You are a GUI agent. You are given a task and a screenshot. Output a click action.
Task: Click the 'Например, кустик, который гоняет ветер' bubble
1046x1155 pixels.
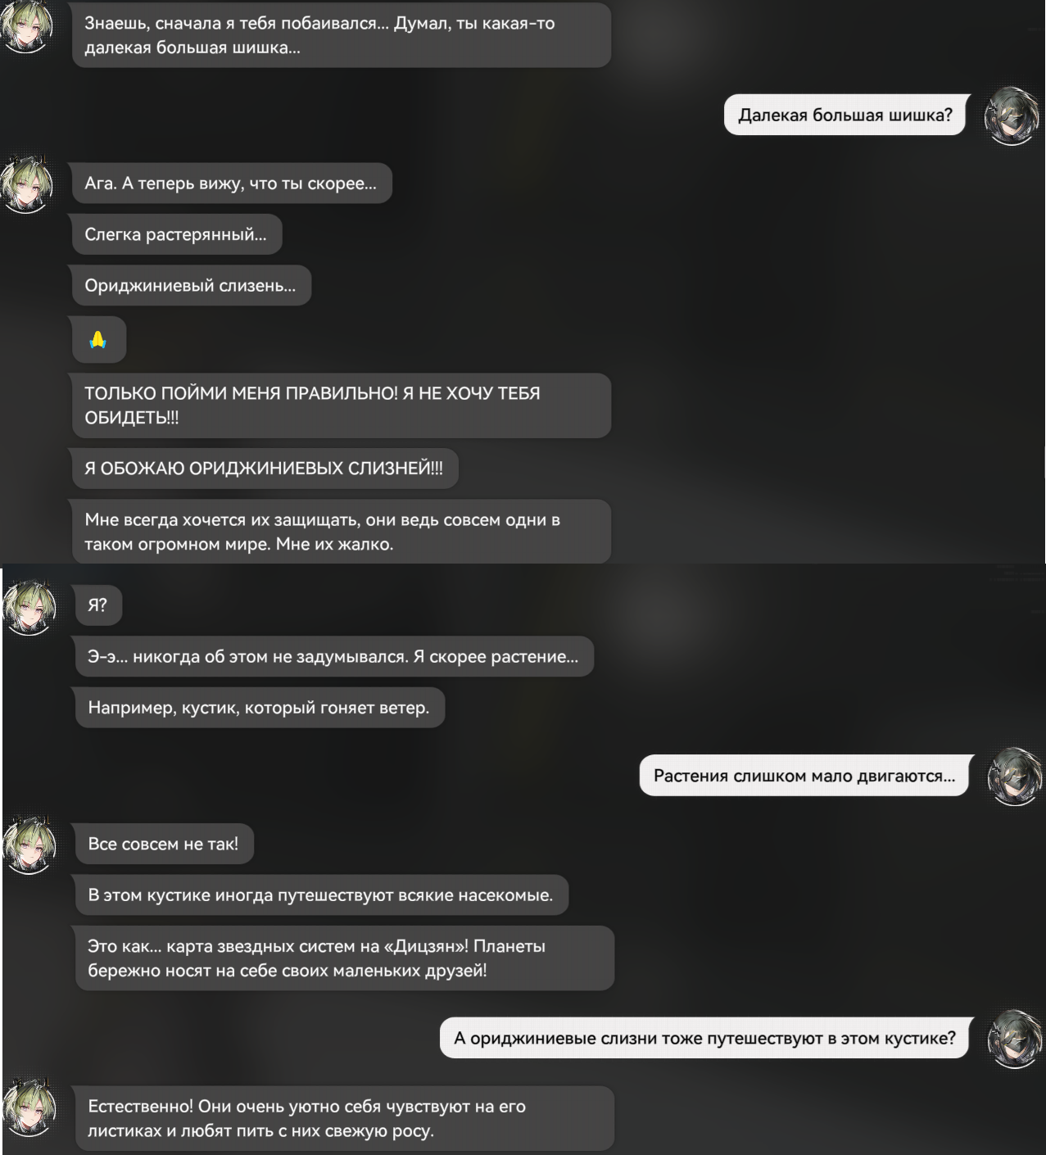click(x=259, y=708)
